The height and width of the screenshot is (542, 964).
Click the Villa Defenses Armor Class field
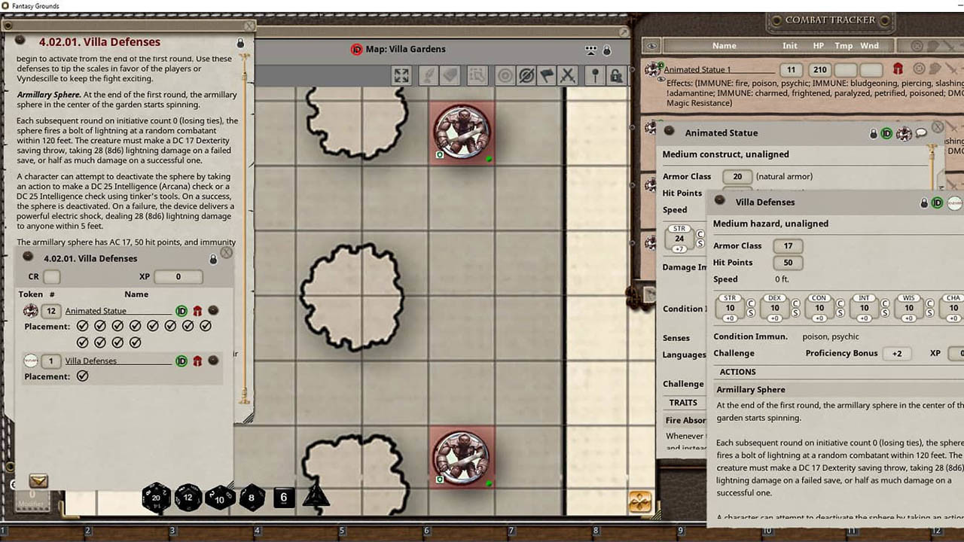coord(788,245)
